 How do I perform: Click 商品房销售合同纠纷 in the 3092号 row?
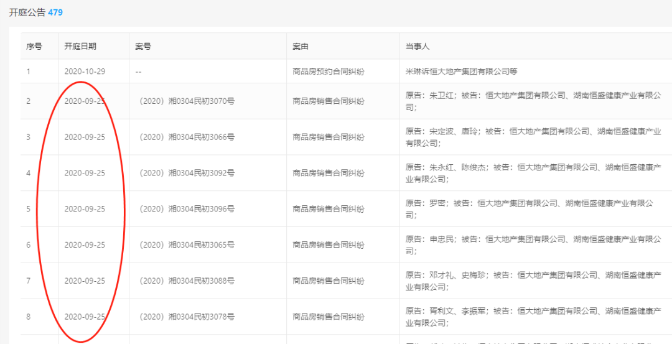tap(329, 173)
